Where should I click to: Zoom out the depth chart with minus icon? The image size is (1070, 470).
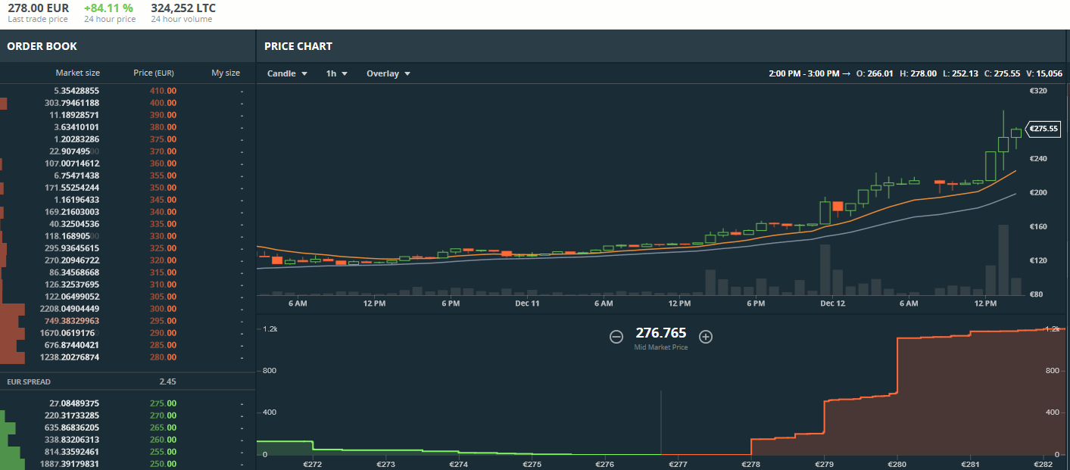[616, 337]
